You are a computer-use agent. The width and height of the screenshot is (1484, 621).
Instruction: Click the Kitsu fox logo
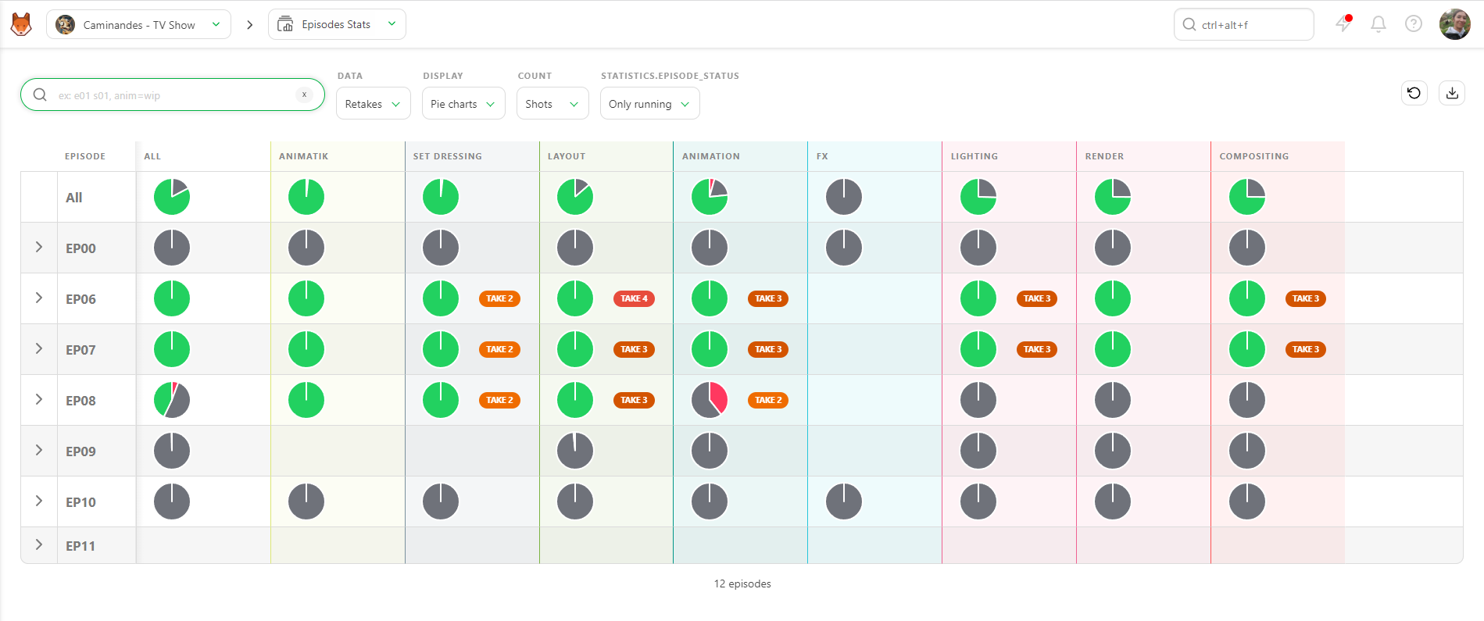[x=21, y=24]
